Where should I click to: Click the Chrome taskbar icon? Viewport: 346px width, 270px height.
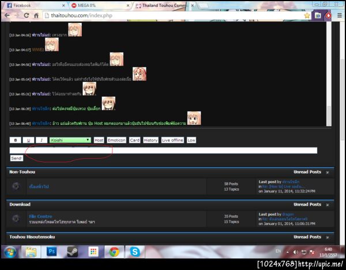pos(114,252)
